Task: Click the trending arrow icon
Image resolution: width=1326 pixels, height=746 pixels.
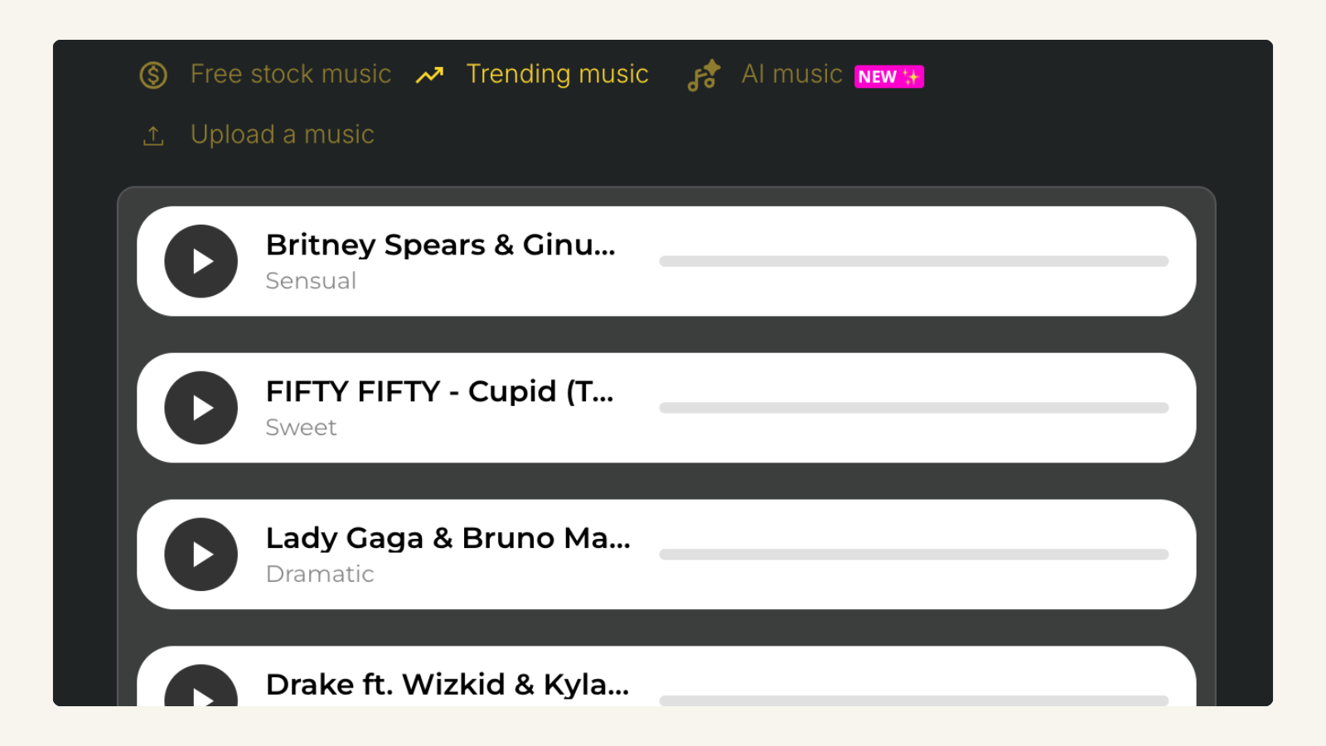Action: pyautogui.click(x=429, y=75)
